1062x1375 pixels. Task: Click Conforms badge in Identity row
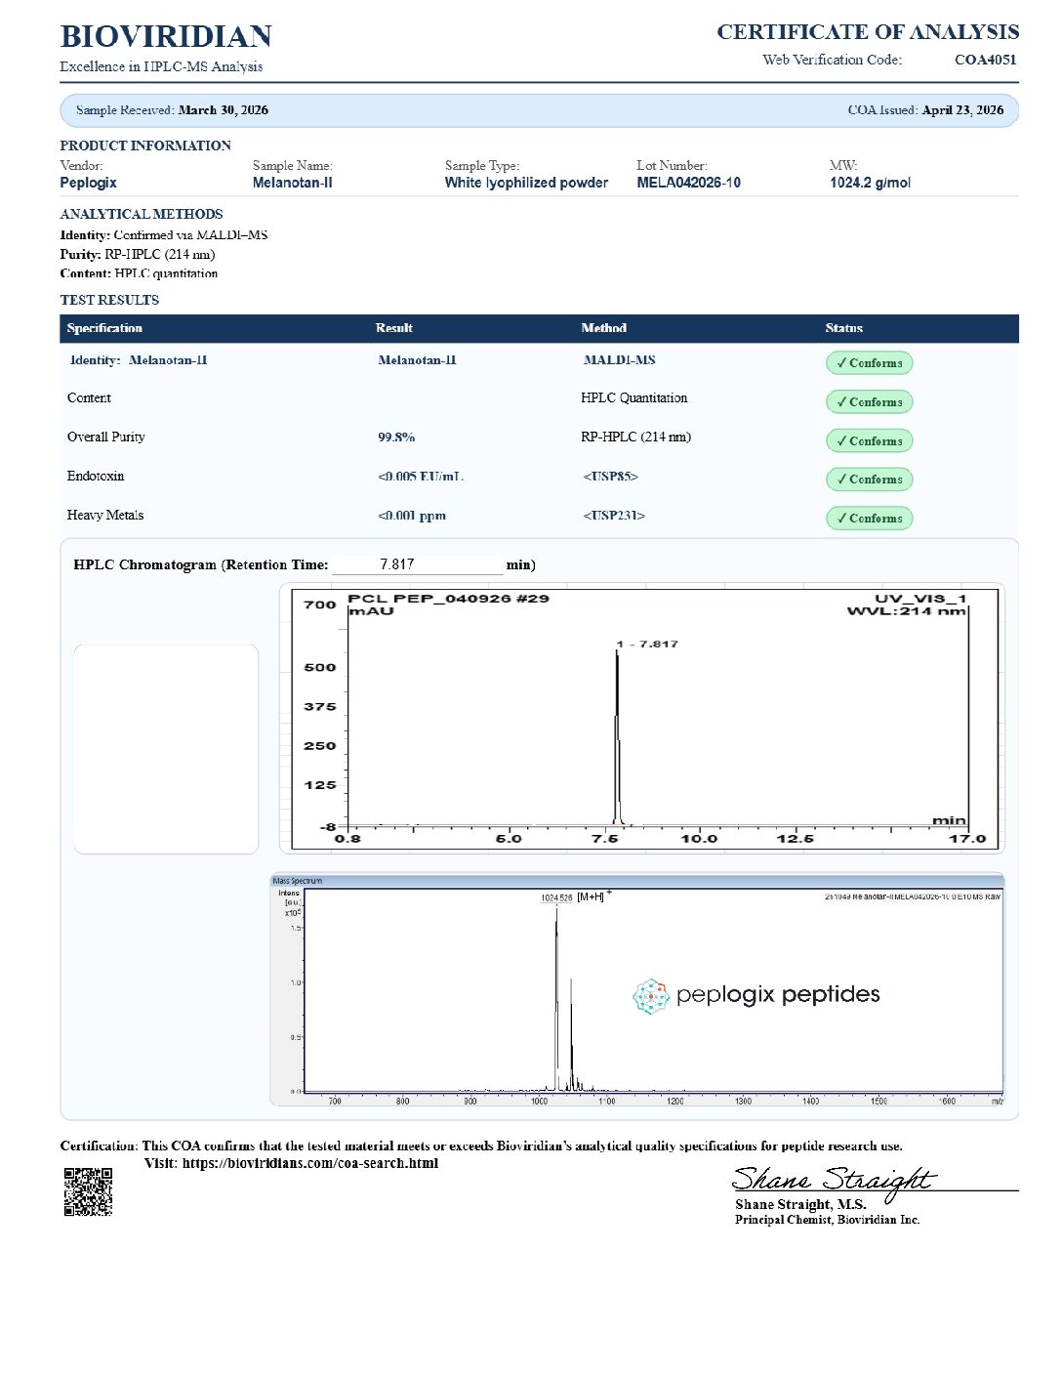869,362
